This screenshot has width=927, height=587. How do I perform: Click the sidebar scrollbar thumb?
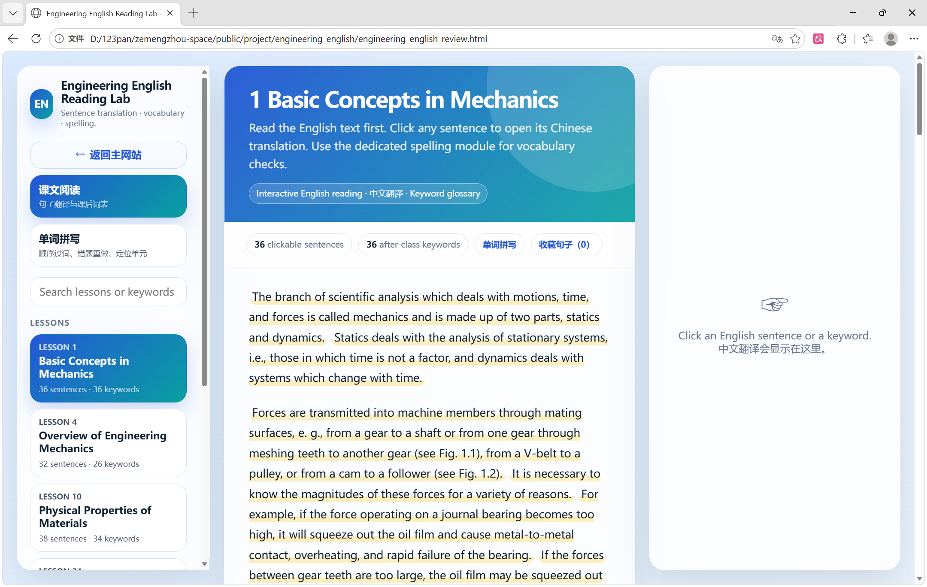click(x=204, y=232)
